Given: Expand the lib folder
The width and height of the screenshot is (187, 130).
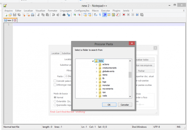Looking at the screenshot, I should click(97, 79).
